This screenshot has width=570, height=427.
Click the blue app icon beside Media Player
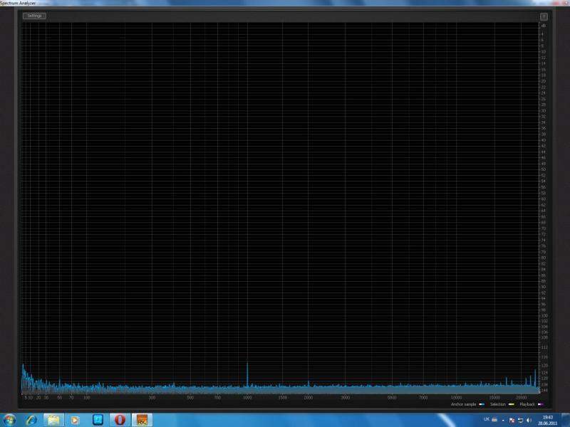click(x=98, y=420)
